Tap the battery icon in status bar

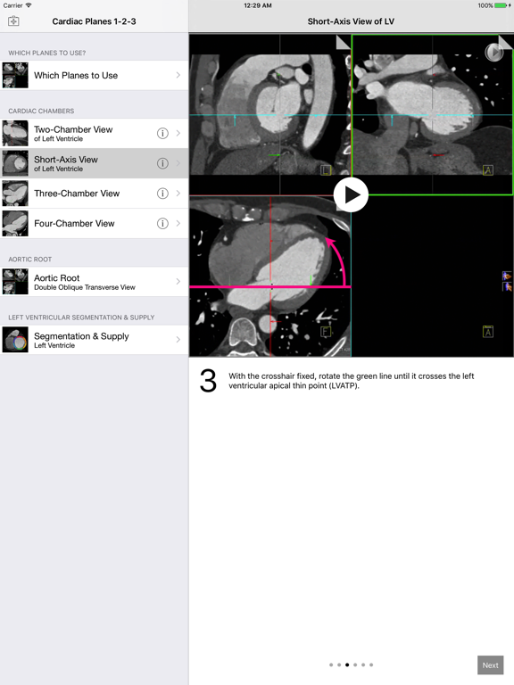(x=502, y=5)
